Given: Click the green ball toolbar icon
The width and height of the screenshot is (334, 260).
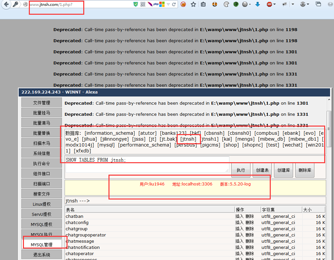Looking at the screenshot, I should (236, 4).
